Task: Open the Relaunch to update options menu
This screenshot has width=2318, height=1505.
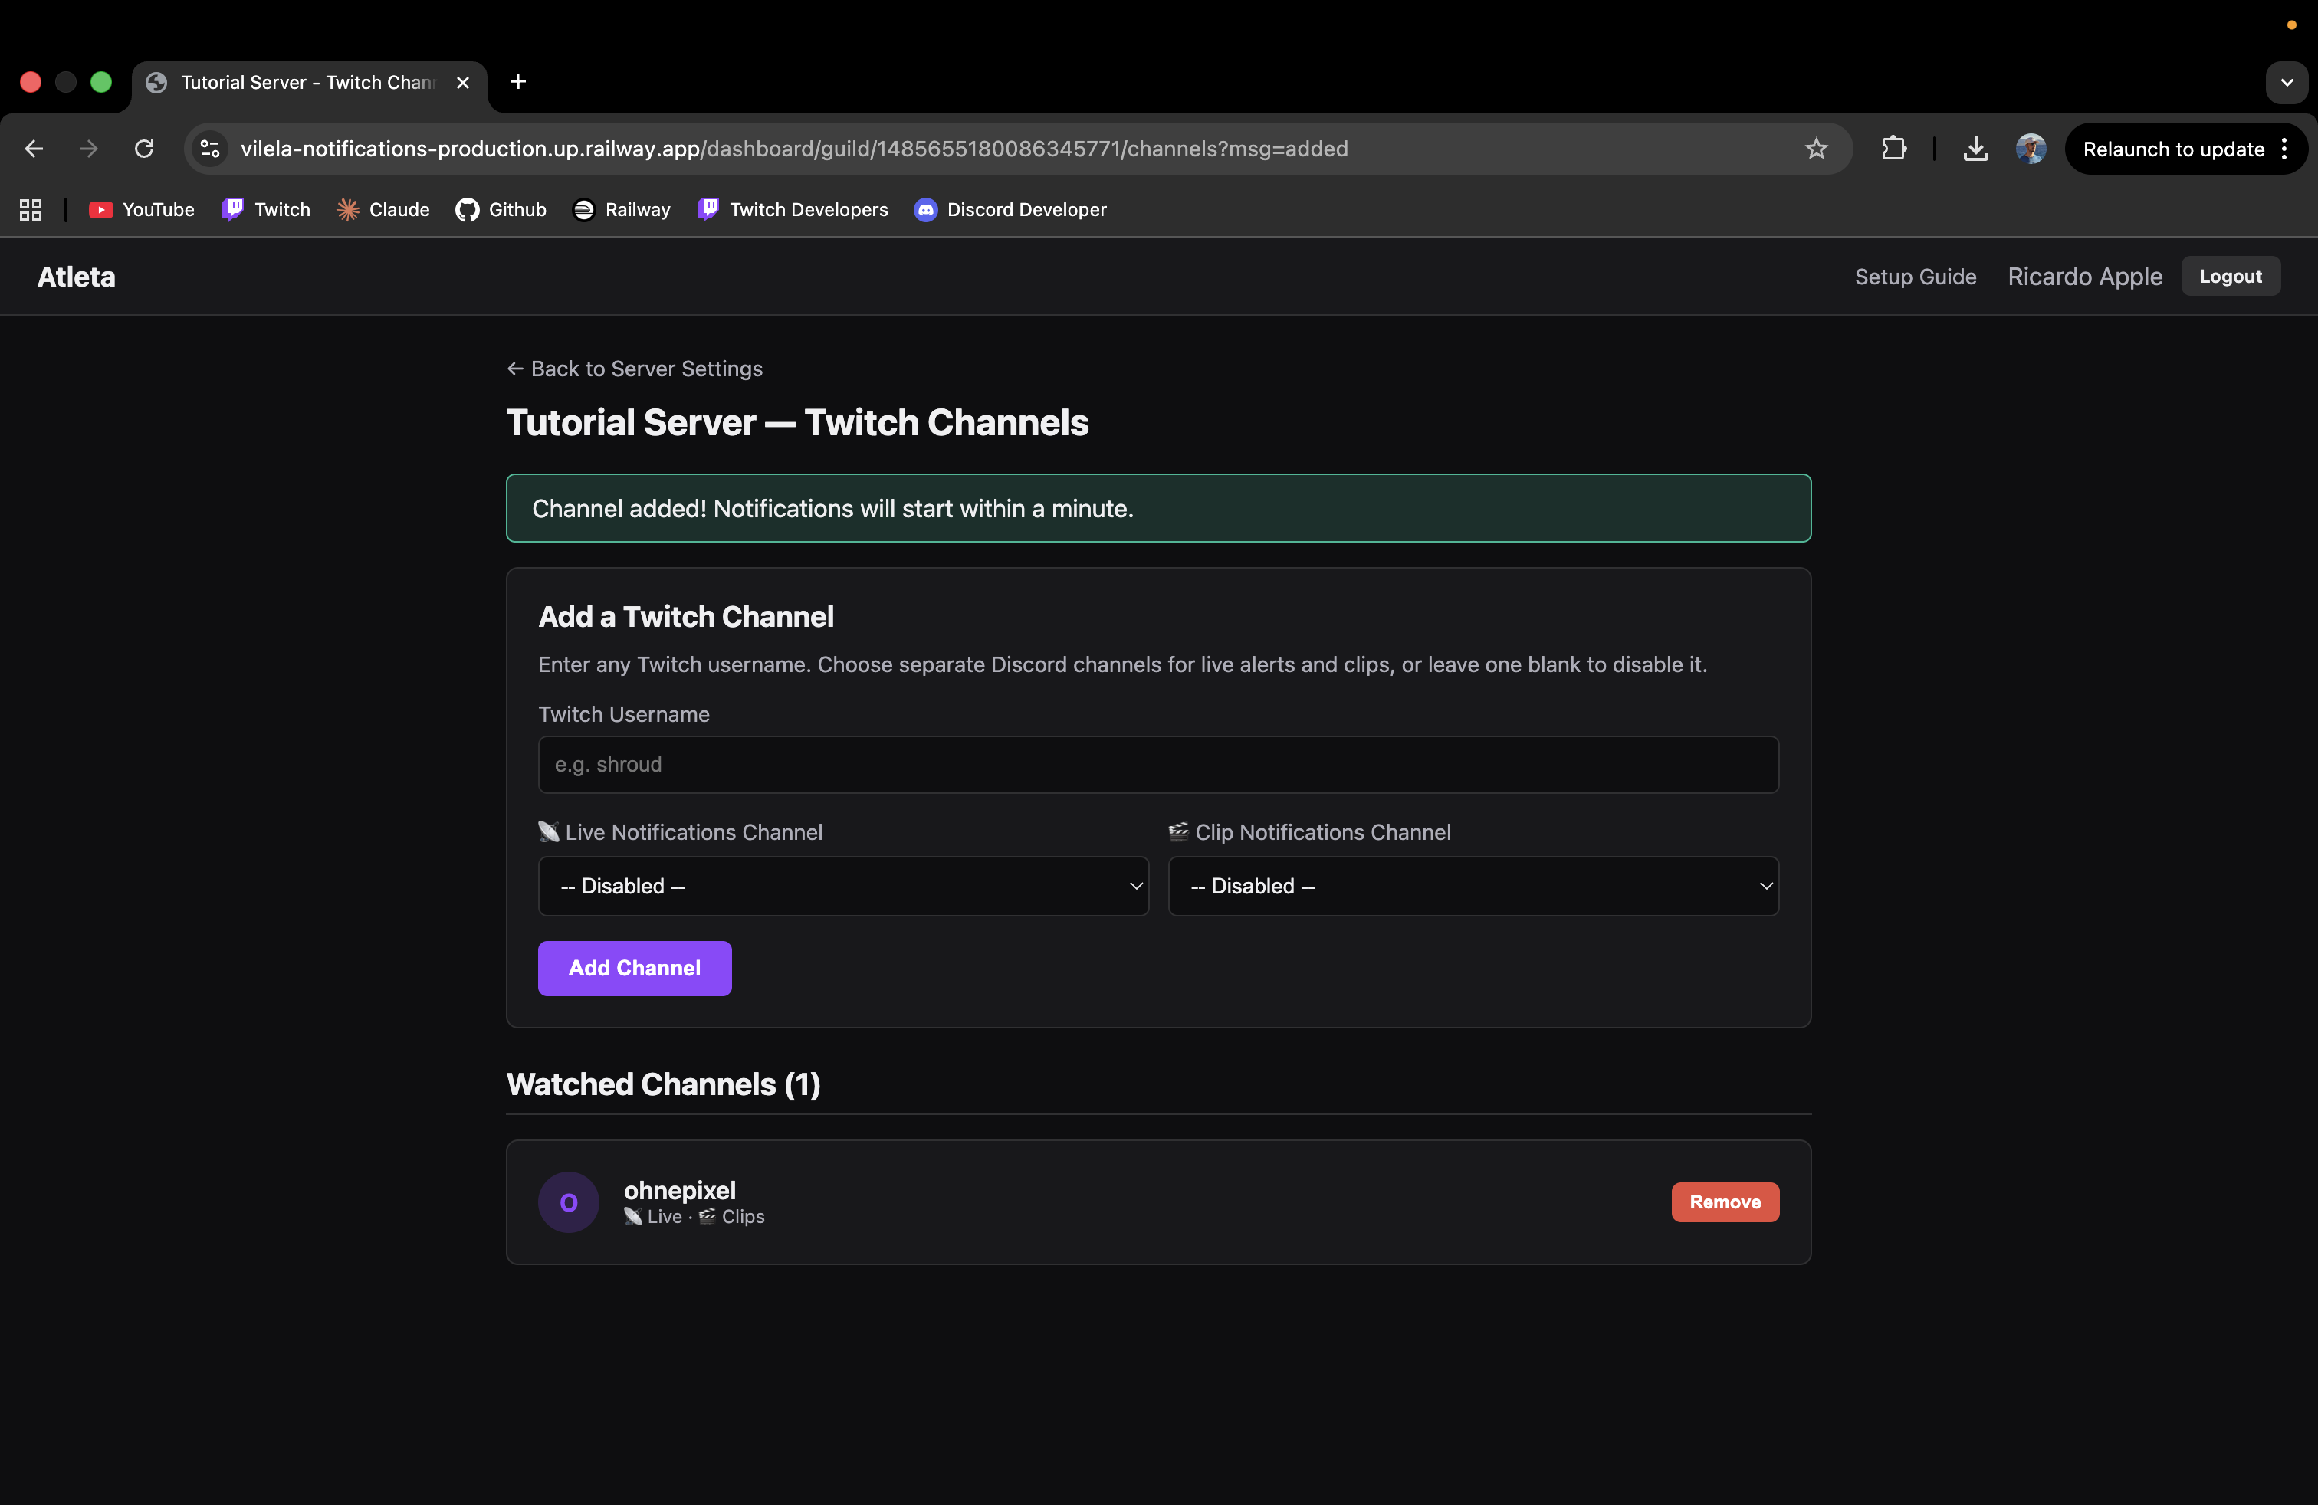Action: pyautogui.click(x=2287, y=148)
